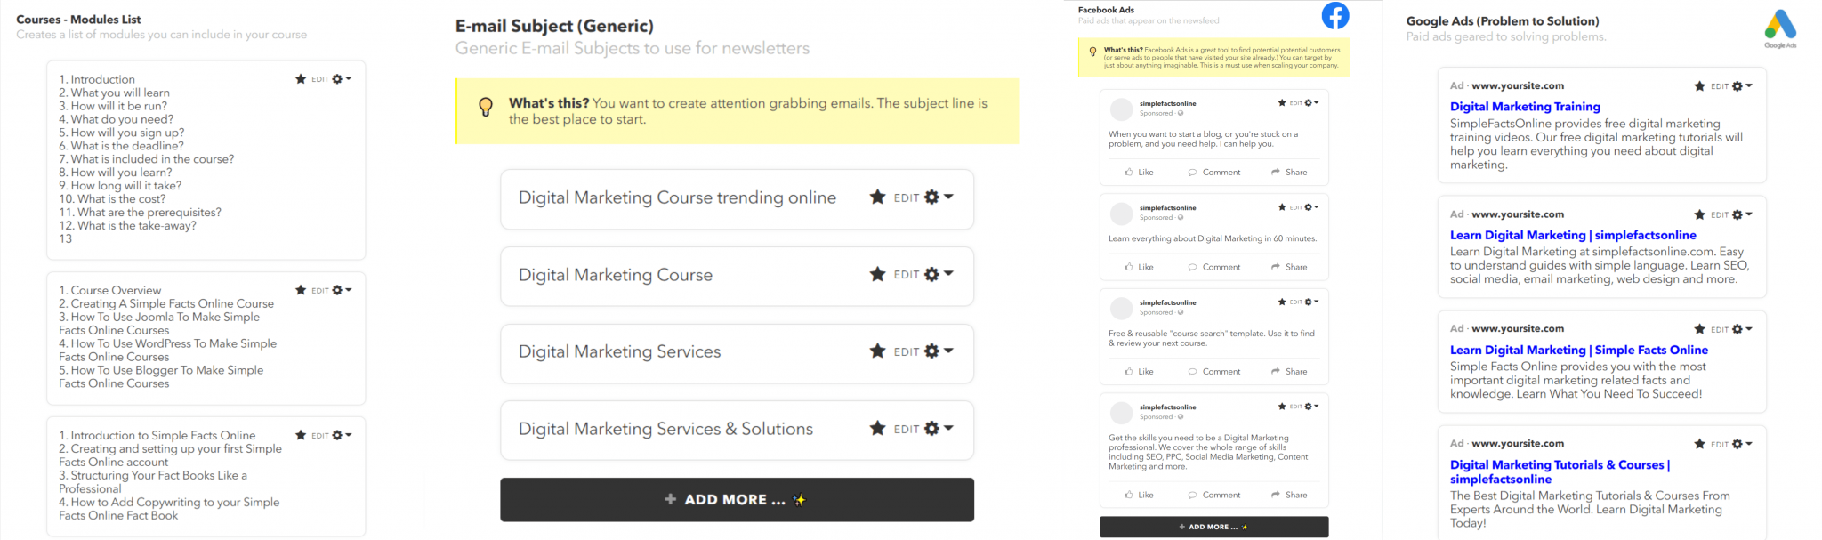
Task: Open gear dropdown on 'Digital Marketing Training' Google ad
Action: [x=1742, y=86]
